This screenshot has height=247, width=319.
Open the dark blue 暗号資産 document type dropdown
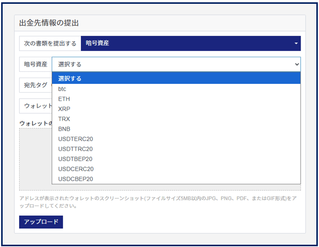(191, 43)
